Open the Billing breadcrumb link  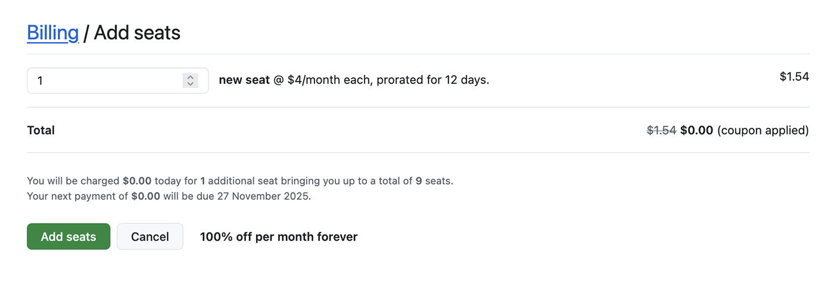coord(52,33)
